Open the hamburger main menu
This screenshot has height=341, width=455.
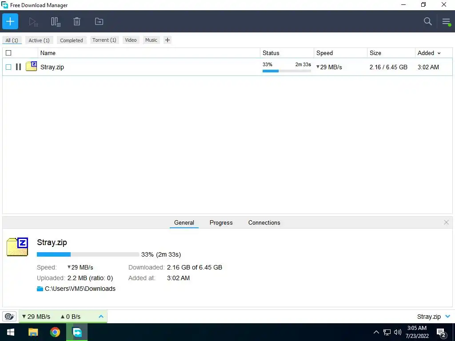tap(446, 21)
